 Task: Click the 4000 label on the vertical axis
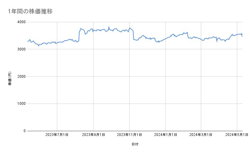[x=21, y=22]
